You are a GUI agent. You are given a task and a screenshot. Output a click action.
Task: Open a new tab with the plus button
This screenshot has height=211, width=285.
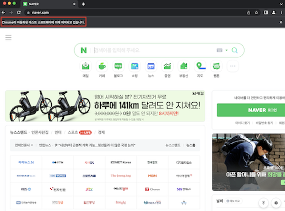[x=83, y=4]
